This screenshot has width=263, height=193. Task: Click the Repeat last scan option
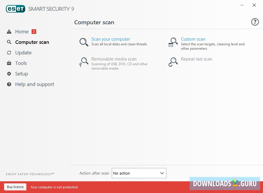click(196, 59)
